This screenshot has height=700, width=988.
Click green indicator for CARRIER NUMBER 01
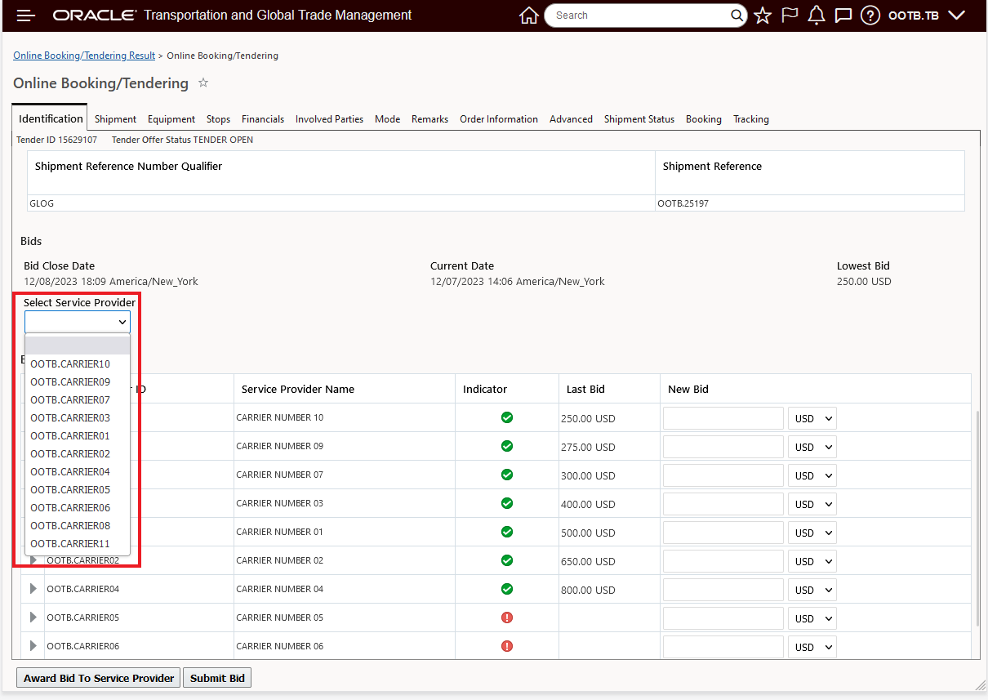pyautogui.click(x=507, y=532)
